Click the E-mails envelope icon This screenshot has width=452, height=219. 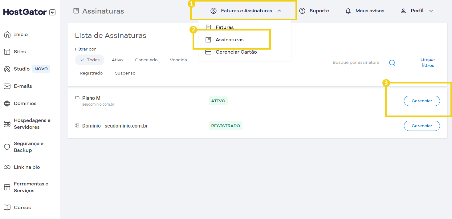click(x=7, y=86)
